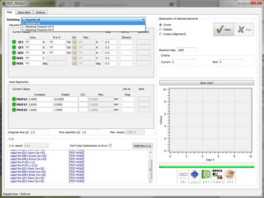Click the criteria chart plot area

click(211, 119)
